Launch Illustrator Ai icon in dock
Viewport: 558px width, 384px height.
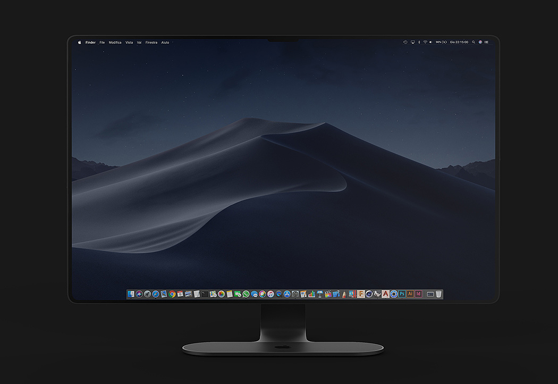point(410,294)
